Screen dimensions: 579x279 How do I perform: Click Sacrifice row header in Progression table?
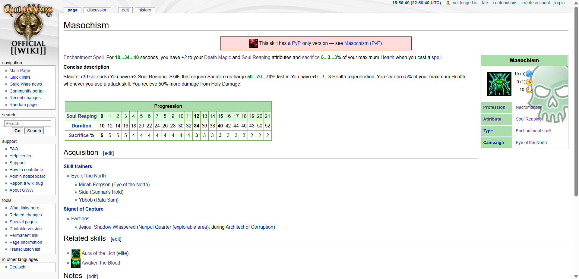79,135
